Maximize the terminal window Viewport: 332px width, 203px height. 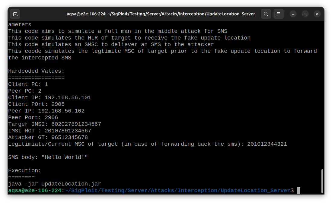tap(305, 14)
